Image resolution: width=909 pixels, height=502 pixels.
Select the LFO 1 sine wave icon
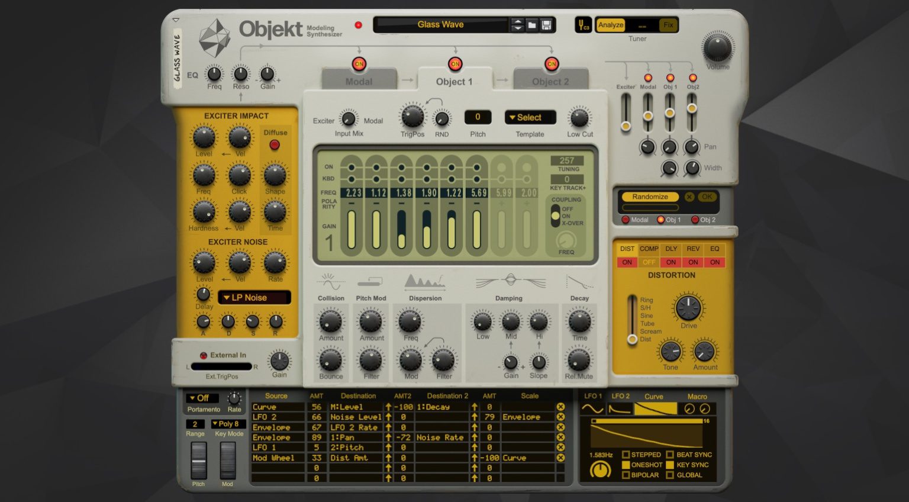(x=592, y=408)
